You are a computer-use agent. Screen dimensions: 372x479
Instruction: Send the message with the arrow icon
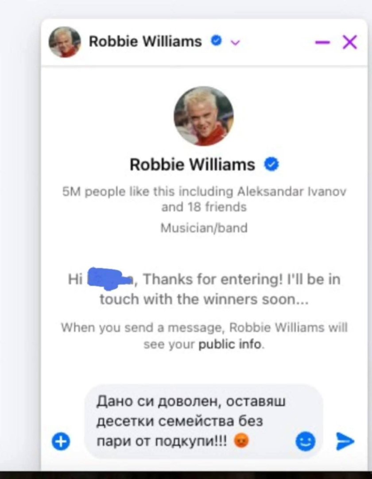345,441
